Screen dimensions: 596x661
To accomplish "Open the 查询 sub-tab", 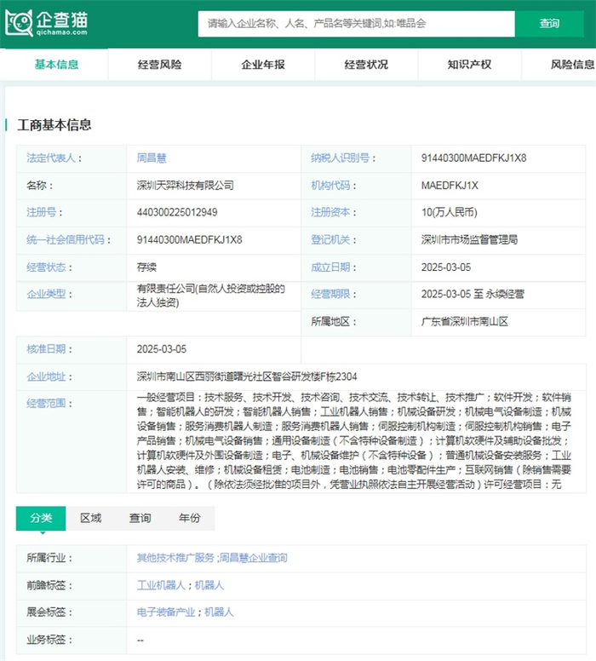I will tap(140, 518).
